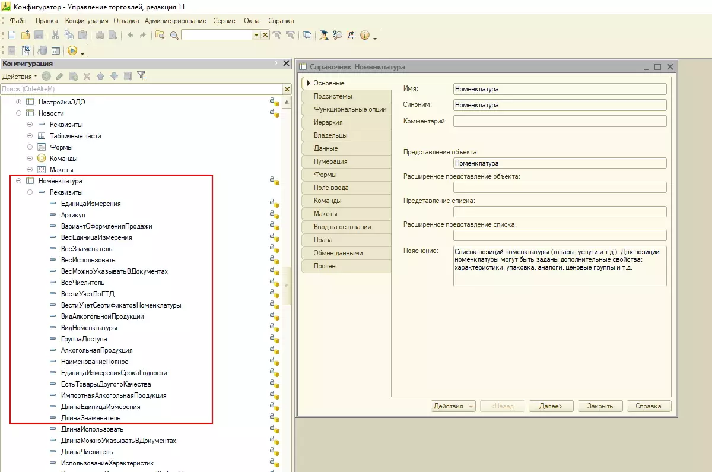712x472 pixels.
Task: Click the yellow info About icon
Action: [x=364, y=36]
